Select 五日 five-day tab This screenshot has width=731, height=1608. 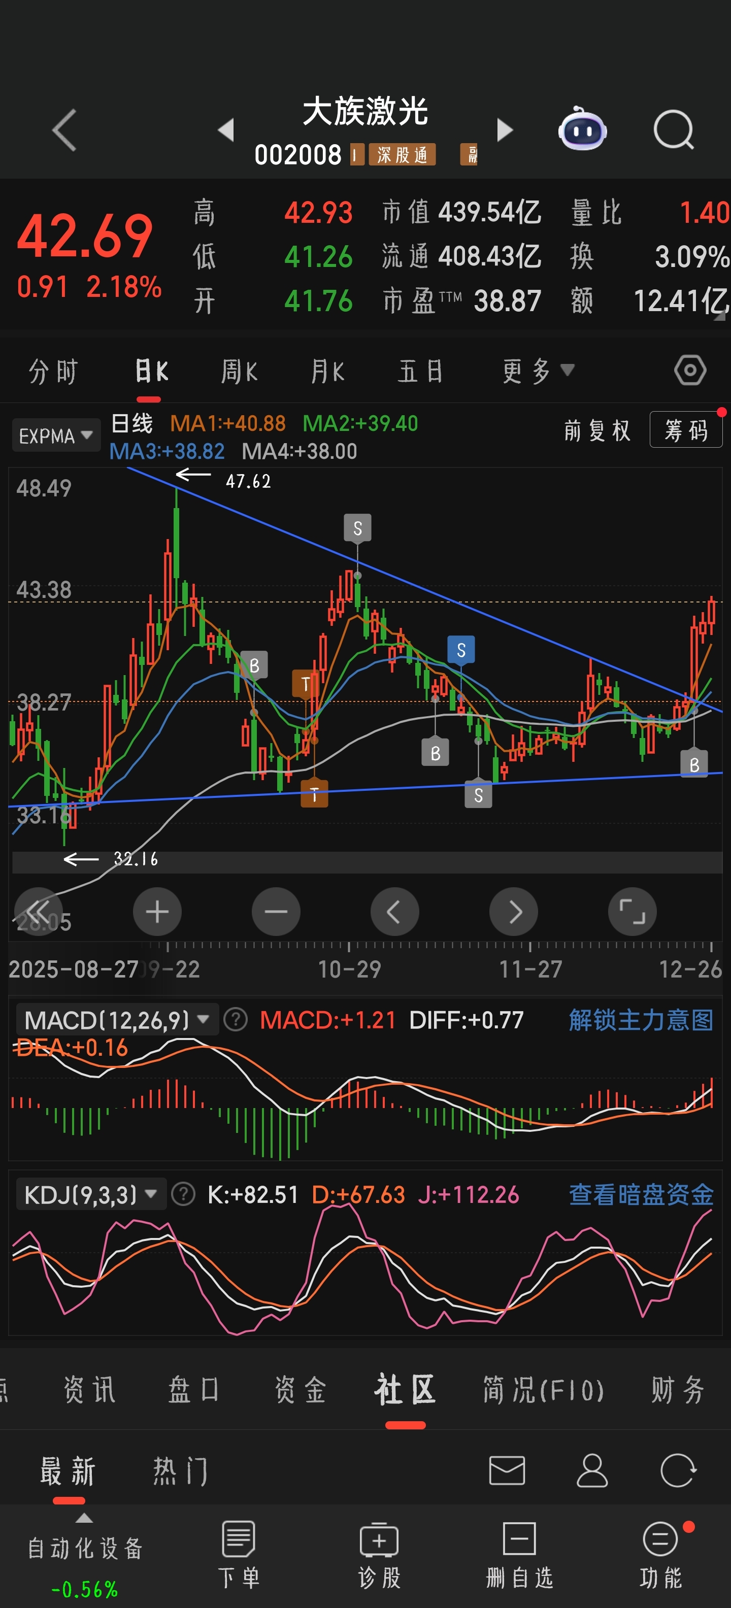pos(421,372)
